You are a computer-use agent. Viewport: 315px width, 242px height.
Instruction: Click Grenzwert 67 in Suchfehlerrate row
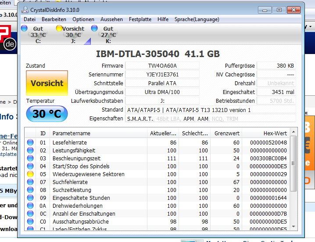tap(236, 182)
